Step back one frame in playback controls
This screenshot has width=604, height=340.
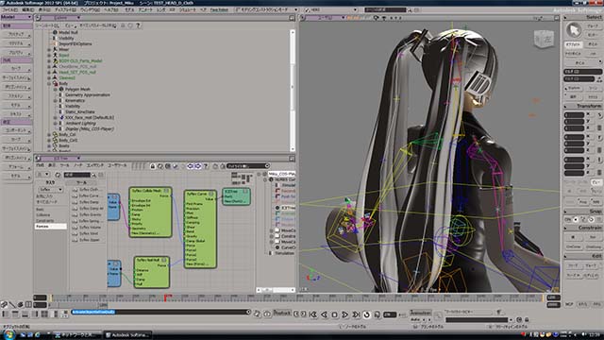pos(324,314)
